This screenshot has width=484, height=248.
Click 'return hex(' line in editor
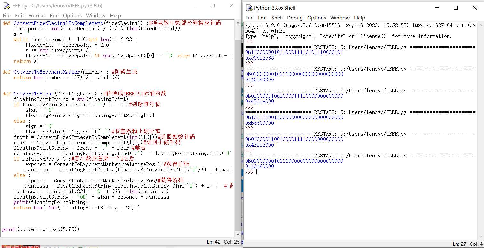click(77, 207)
